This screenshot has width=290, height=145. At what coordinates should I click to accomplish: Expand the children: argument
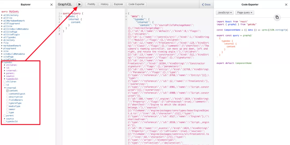[5, 65]
